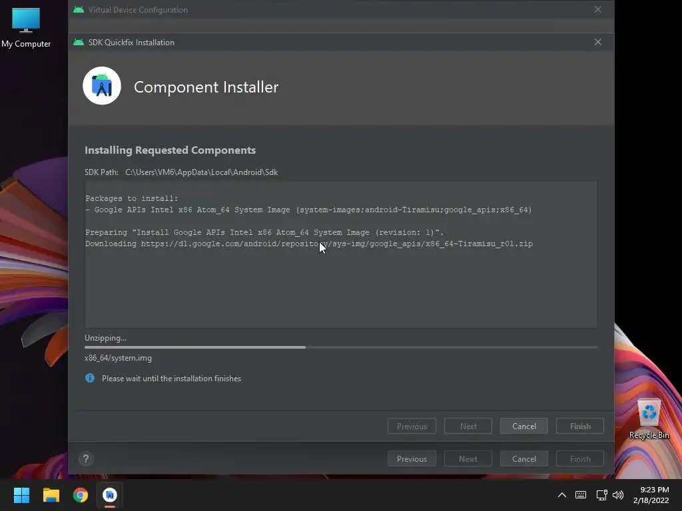
Task: Open File Explorer from the taskbar
Action: (x=51, y=495)
